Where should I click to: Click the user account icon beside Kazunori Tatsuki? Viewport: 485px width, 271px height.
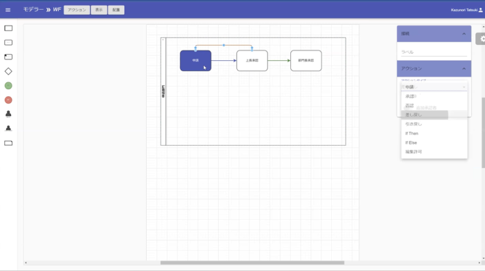tap(480, 10)
